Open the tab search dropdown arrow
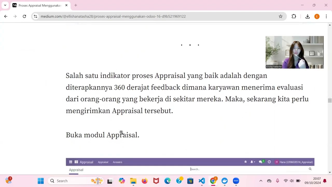The height and width of the screenshot is (187, 332). [x=5, y=5]
